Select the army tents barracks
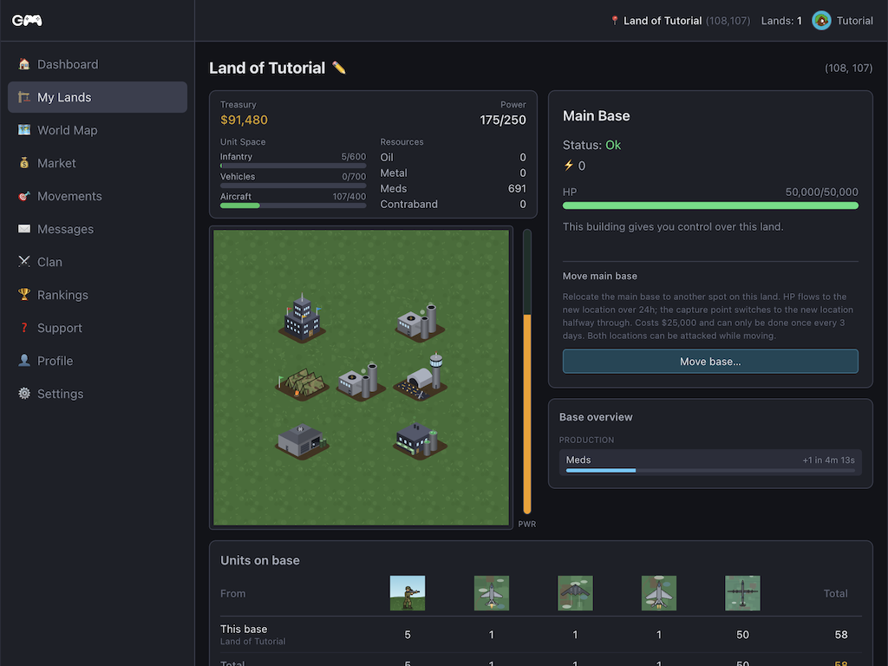 point(302,384)
